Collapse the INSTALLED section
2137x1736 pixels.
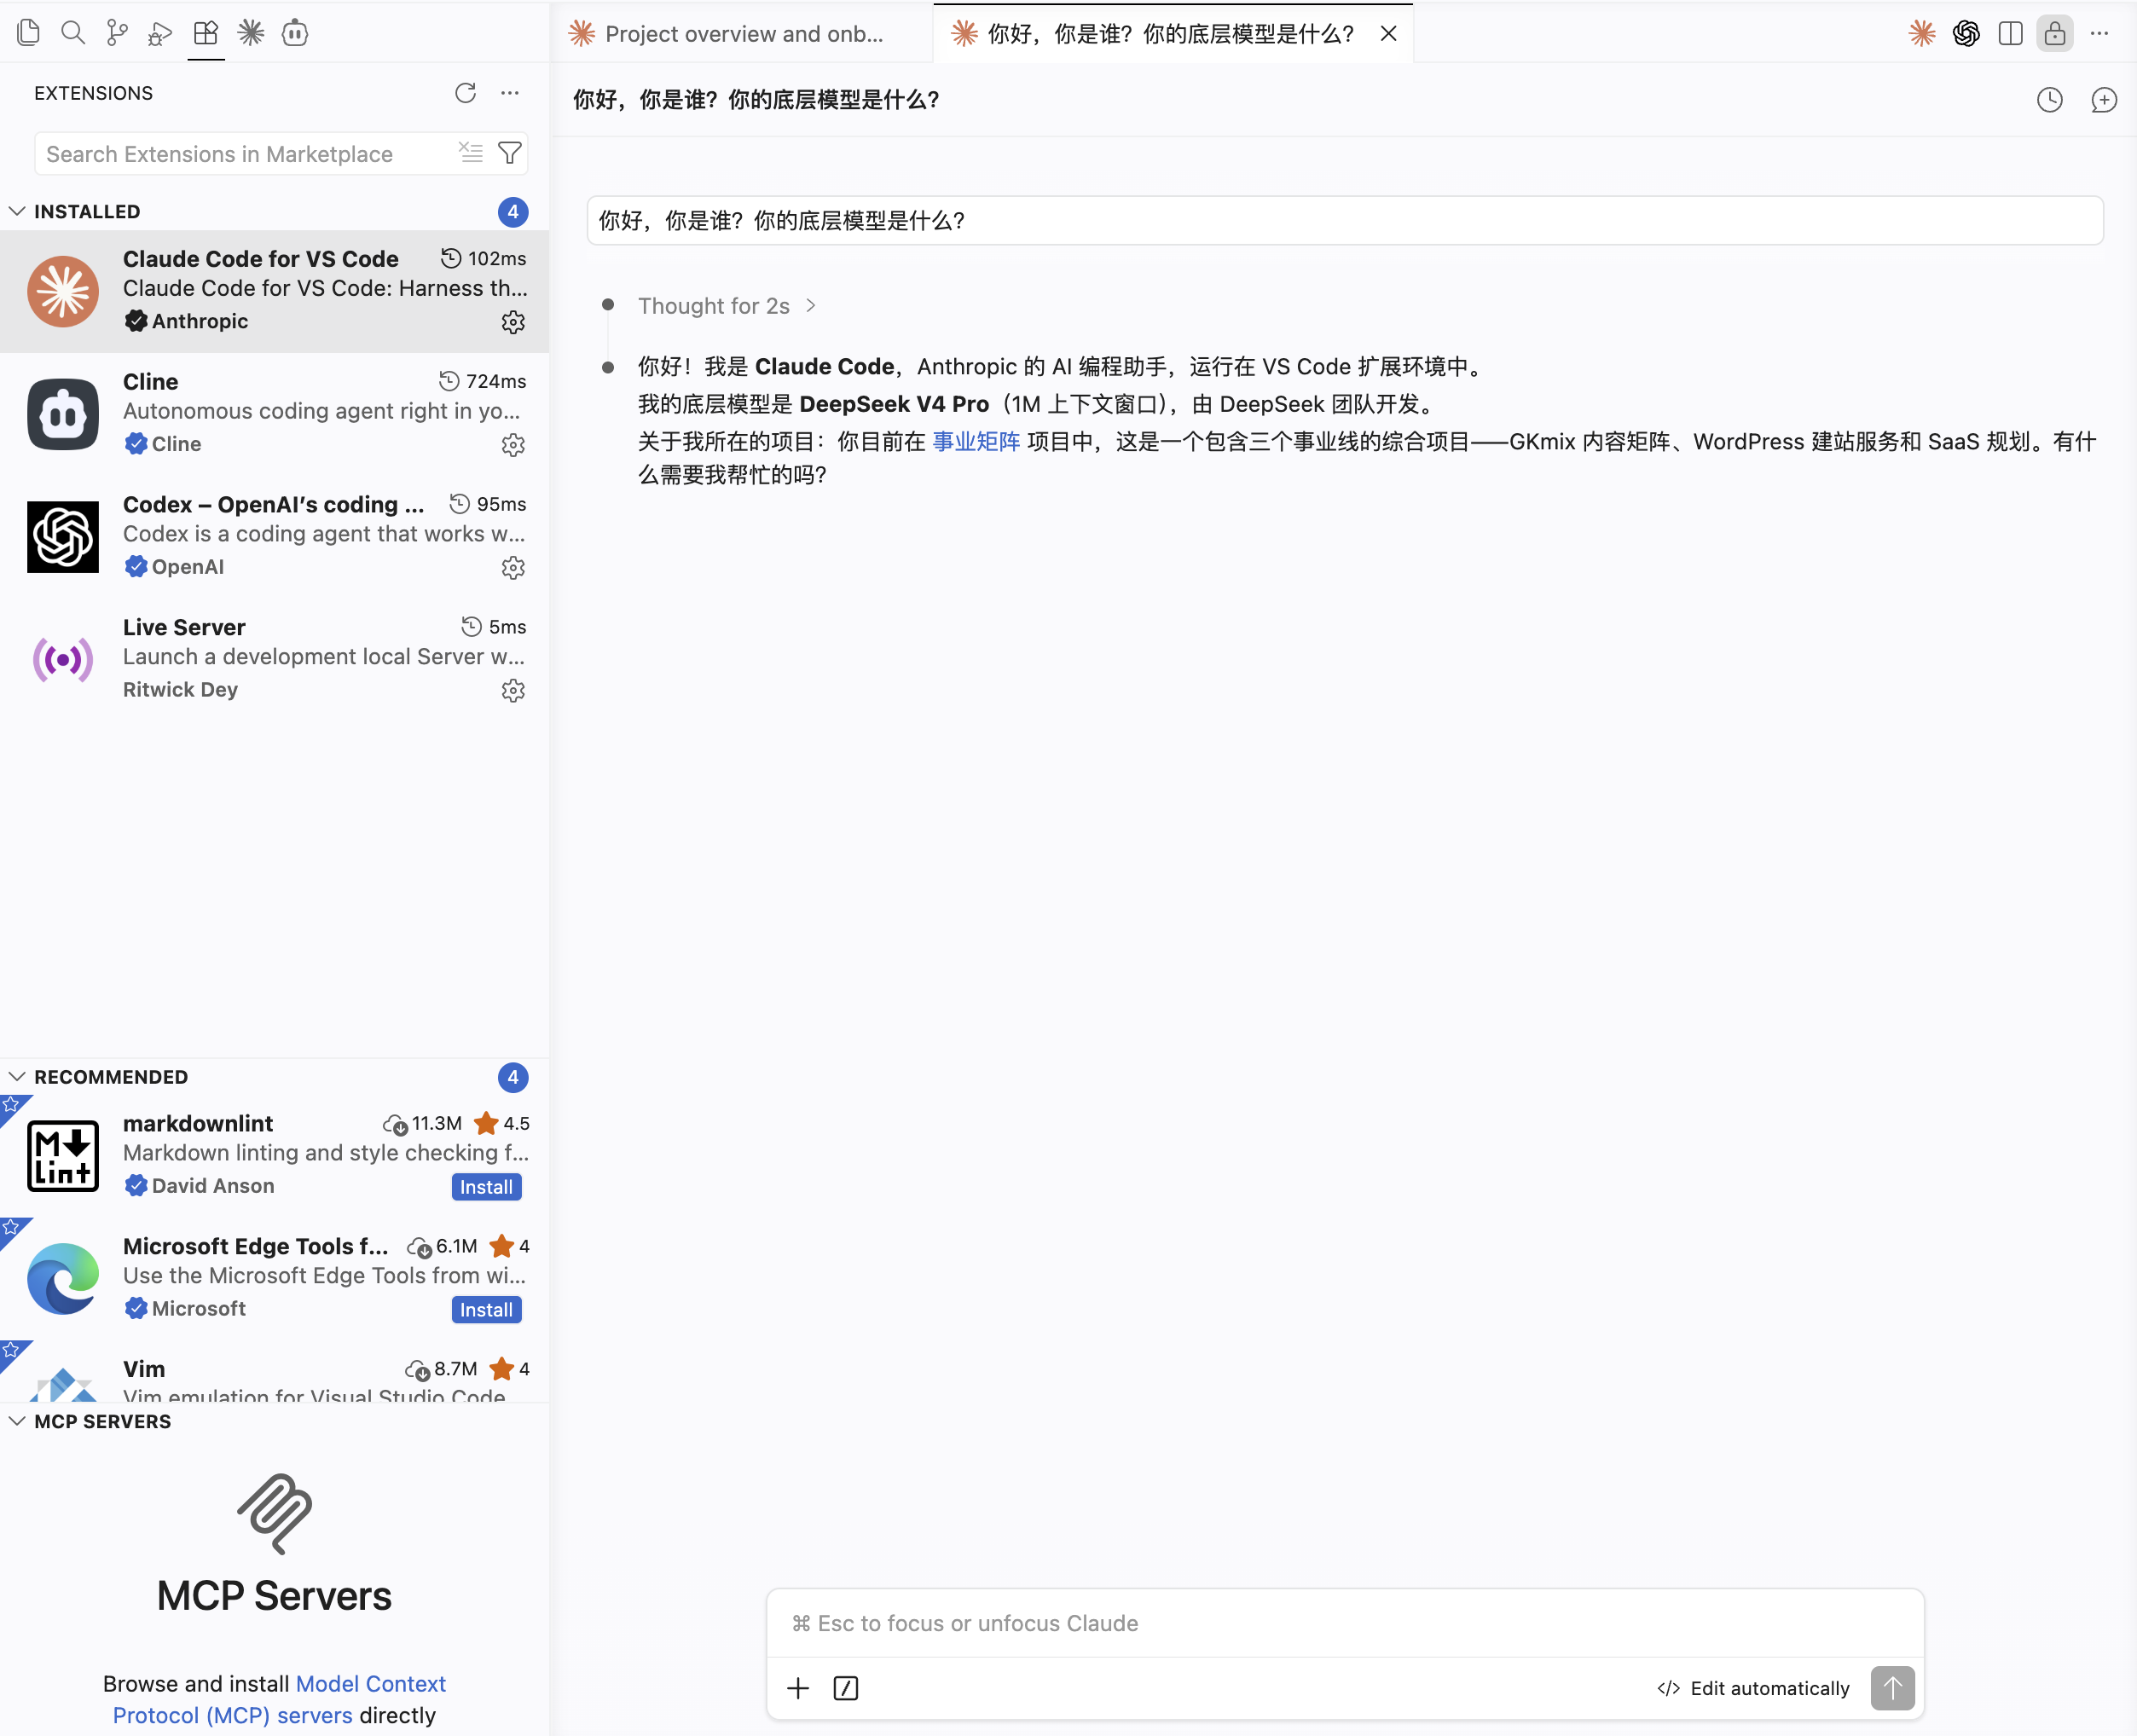[17, 212]
